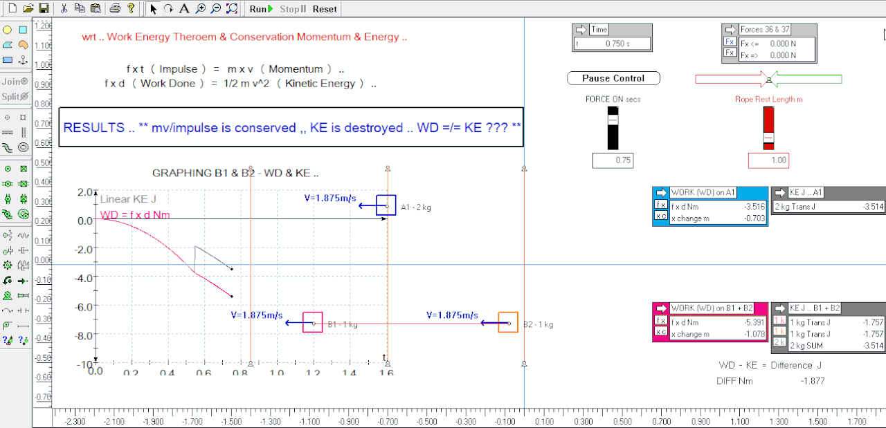This screenshot has height=428, width=886.
Task: Click the Pause Control button
Action: click(x=613, y=78)
